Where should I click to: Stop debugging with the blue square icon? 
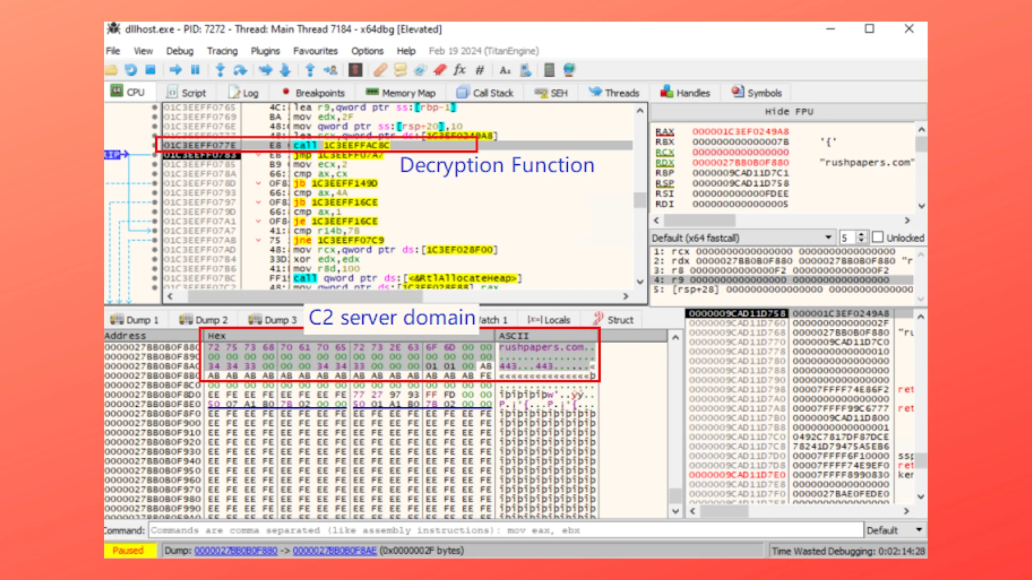150,70
